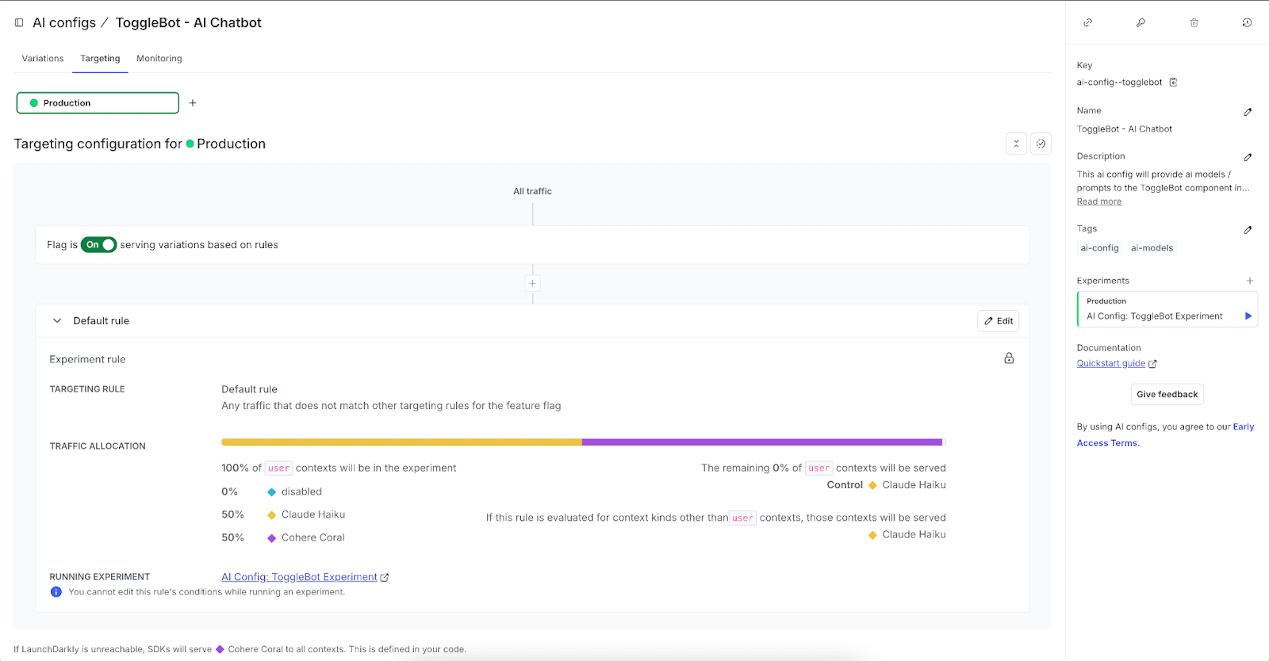This screenshot has width=1269, height=661.
Task: Open the Quickstart guide link
Action: click(1111, 363)
